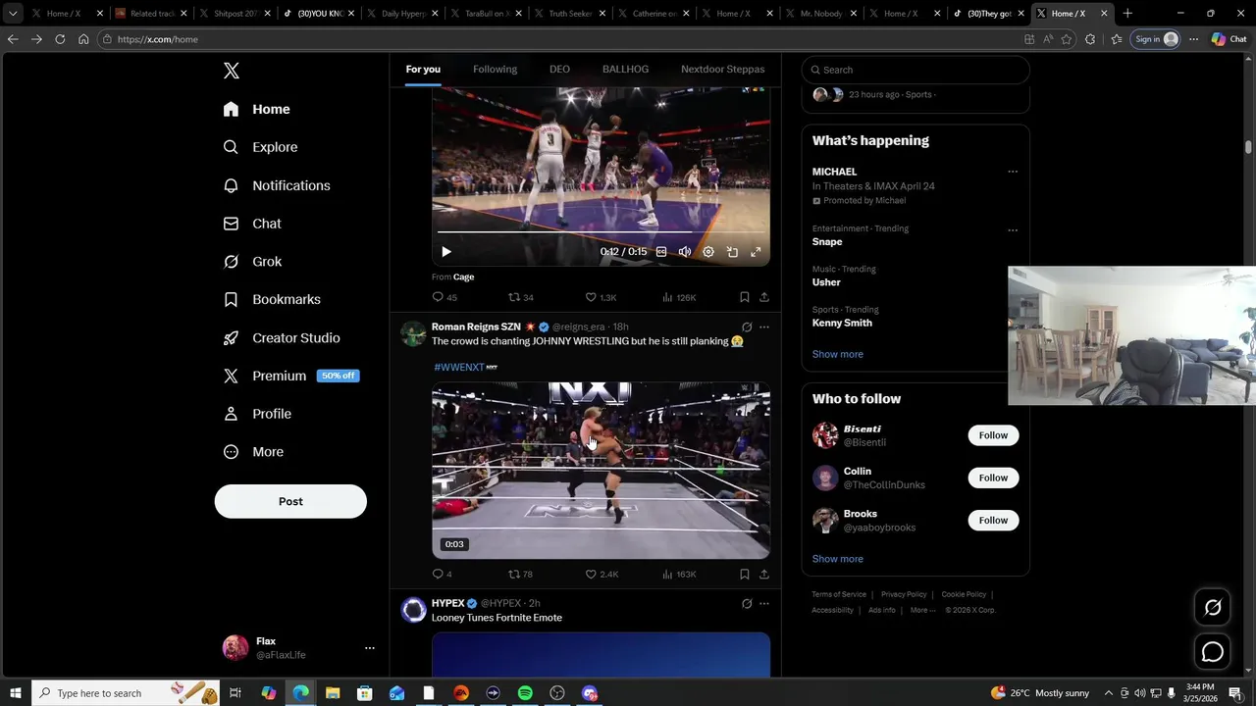Switch to the Nextdoor Steppas tab

click(x=722, y=69)
